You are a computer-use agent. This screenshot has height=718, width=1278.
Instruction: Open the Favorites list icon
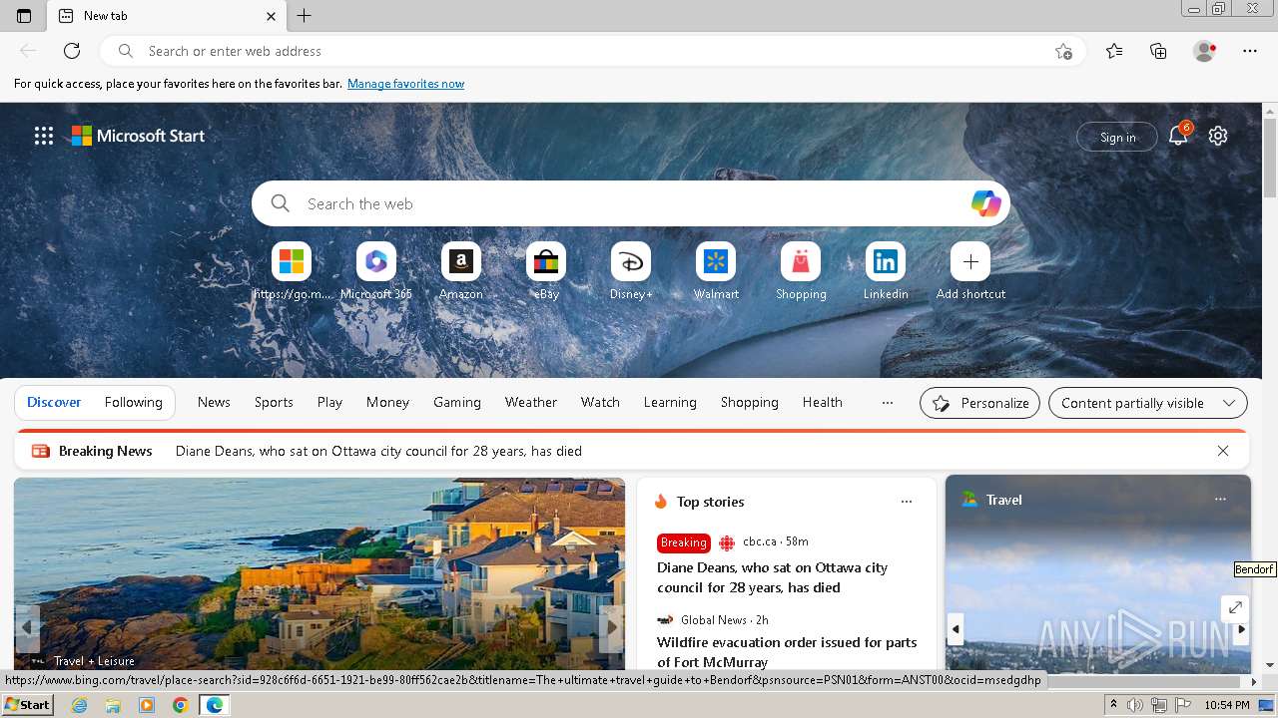(1114, 51)
